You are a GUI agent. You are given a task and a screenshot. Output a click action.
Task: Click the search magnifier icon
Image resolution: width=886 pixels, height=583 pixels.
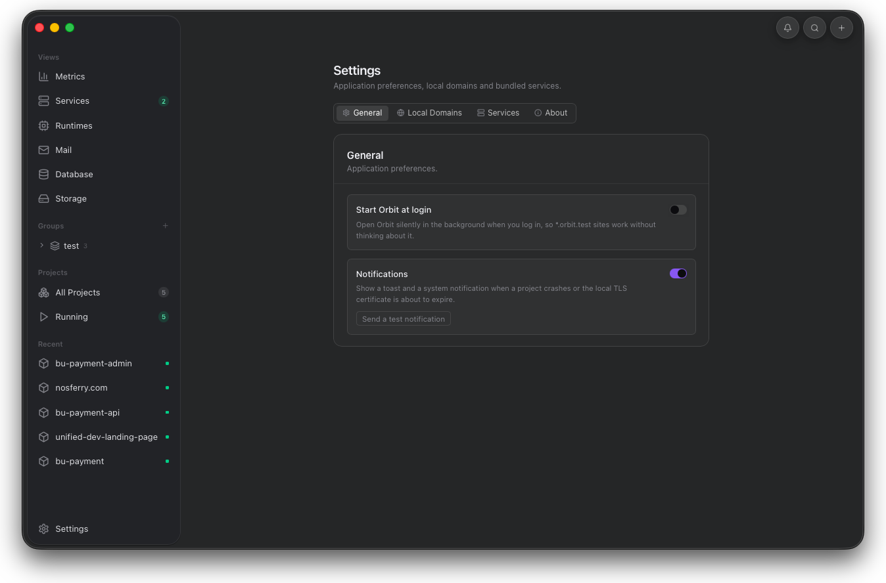tap(814, 28)
